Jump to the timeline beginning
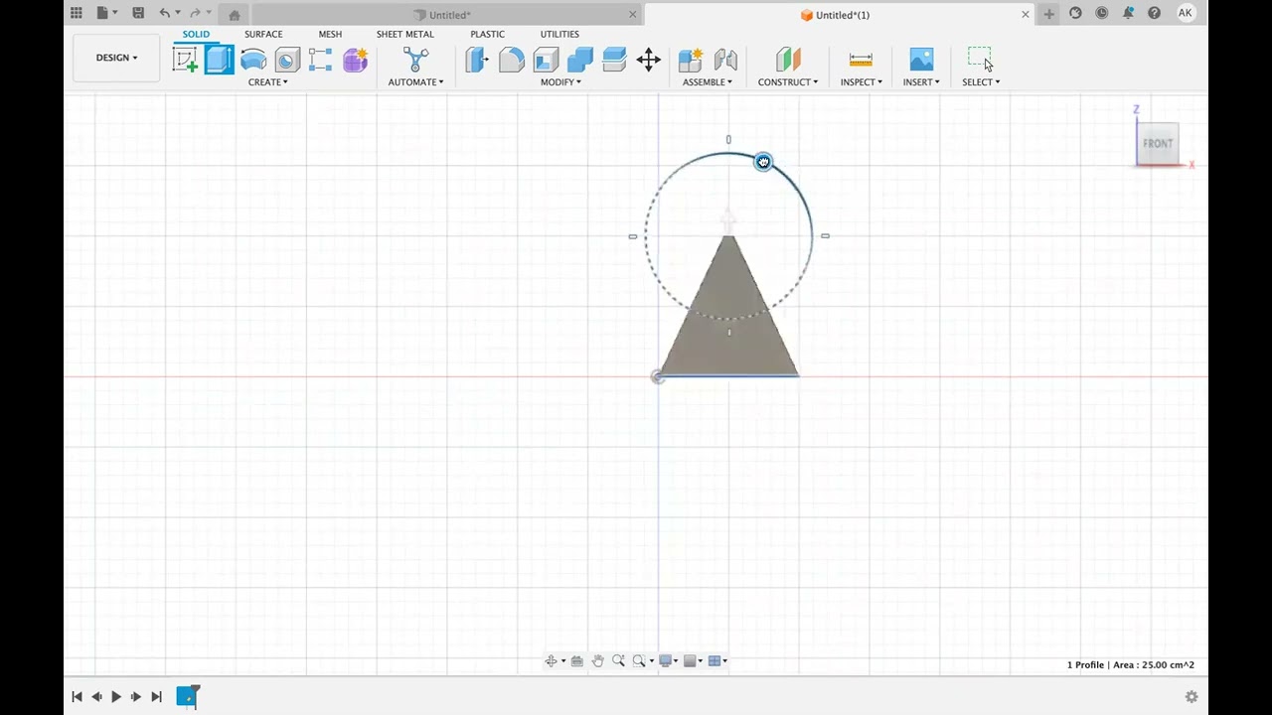Viewport: 1272px width, 715px height. click(x=77, y=697)
